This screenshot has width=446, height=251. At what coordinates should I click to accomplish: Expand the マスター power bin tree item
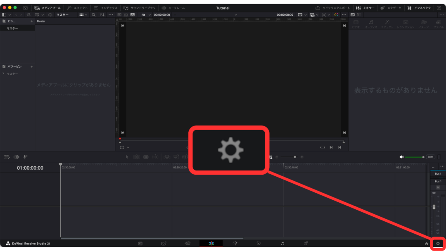[x=3, y=73]
